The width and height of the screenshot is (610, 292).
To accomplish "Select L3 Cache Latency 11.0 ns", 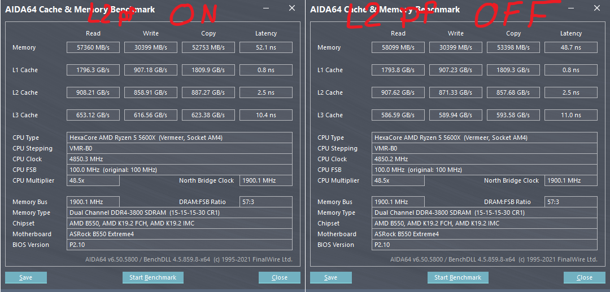I will (x=570, y=115).
